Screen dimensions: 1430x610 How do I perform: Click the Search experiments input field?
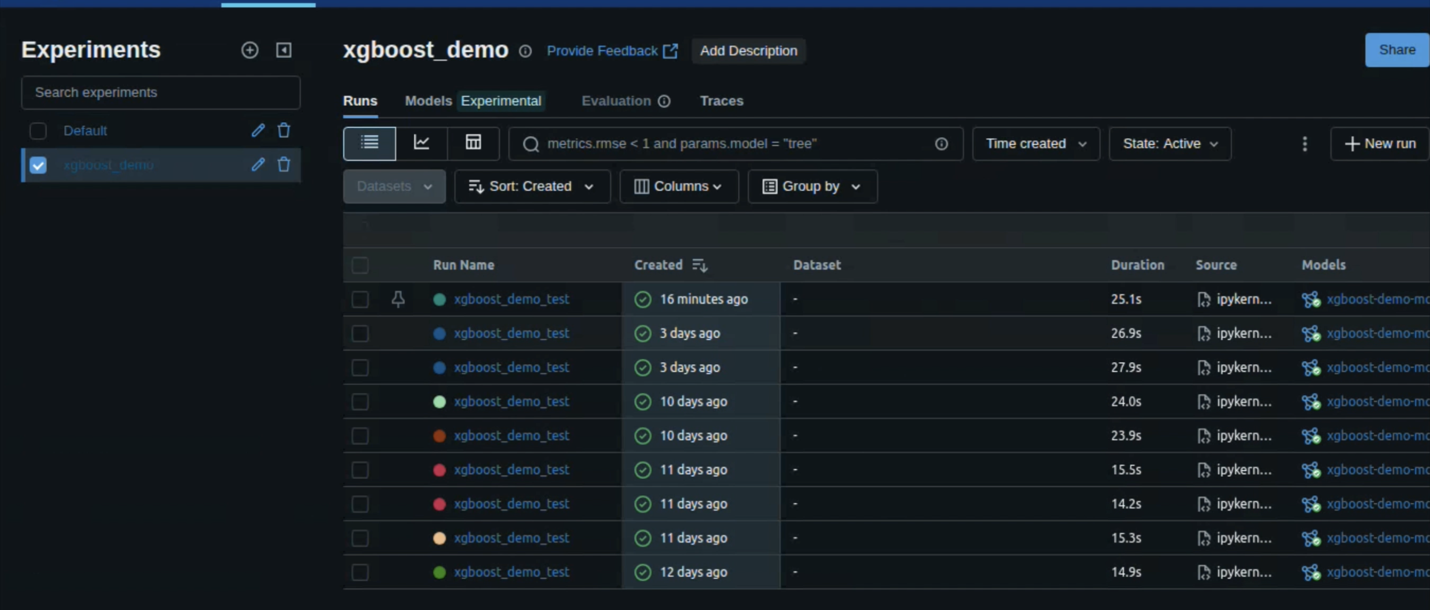pos(160,92)
